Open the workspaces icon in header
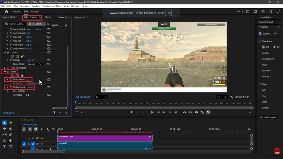Viewport: 283px width, 159px height. [248, 11]
